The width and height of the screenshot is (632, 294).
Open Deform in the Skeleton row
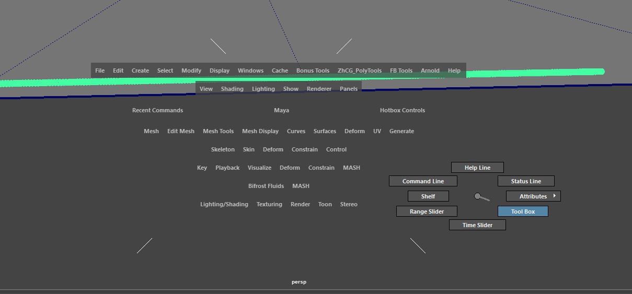273,149
